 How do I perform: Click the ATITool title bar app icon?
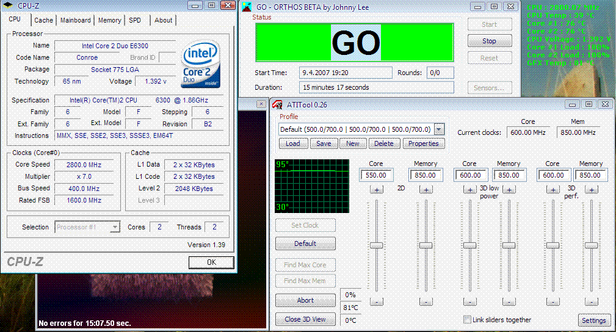278,104
